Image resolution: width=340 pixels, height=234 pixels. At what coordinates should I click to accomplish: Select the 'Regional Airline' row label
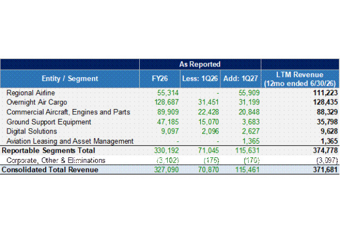click(31, 93)
